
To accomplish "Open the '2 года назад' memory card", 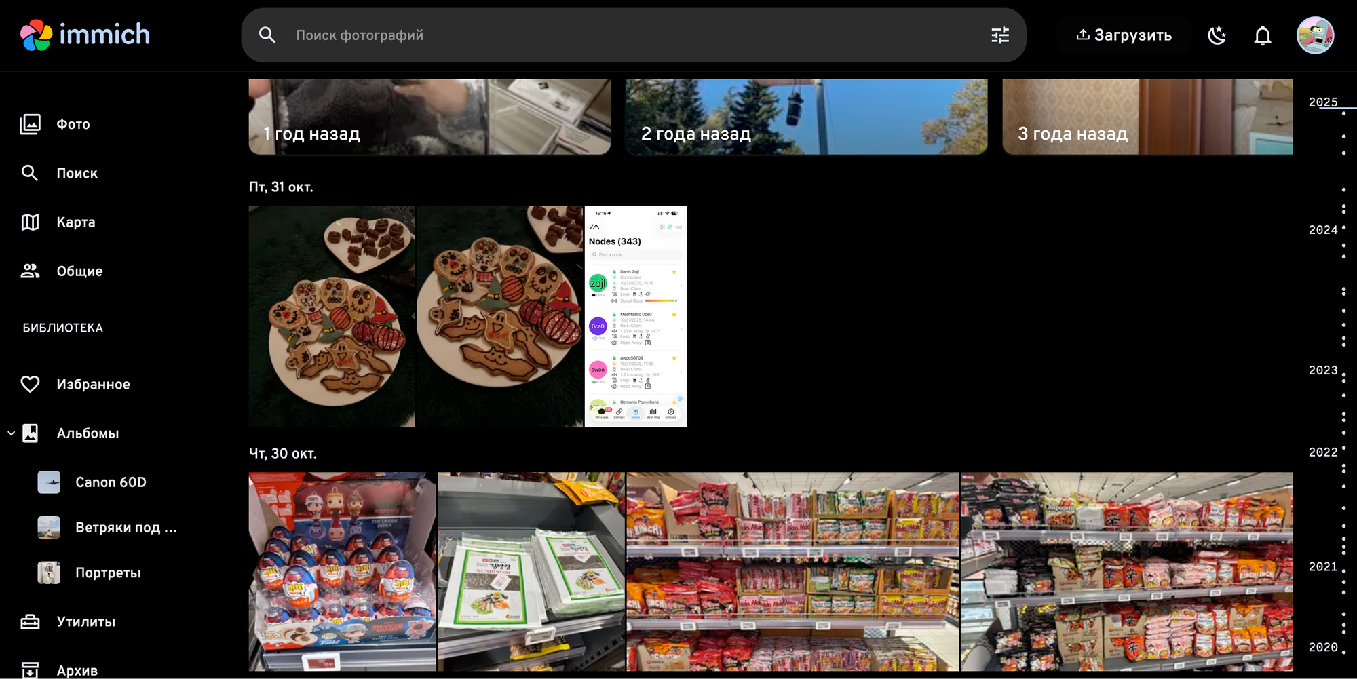I will point(805,117).
